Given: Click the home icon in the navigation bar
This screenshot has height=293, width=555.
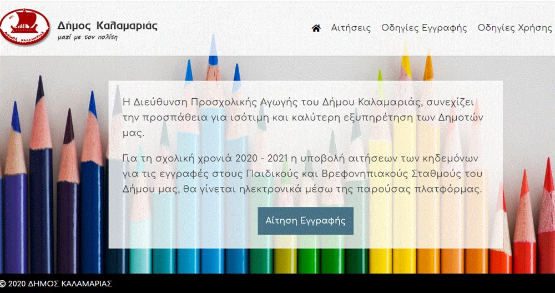Looking at the screenshot, I should 316,28.
